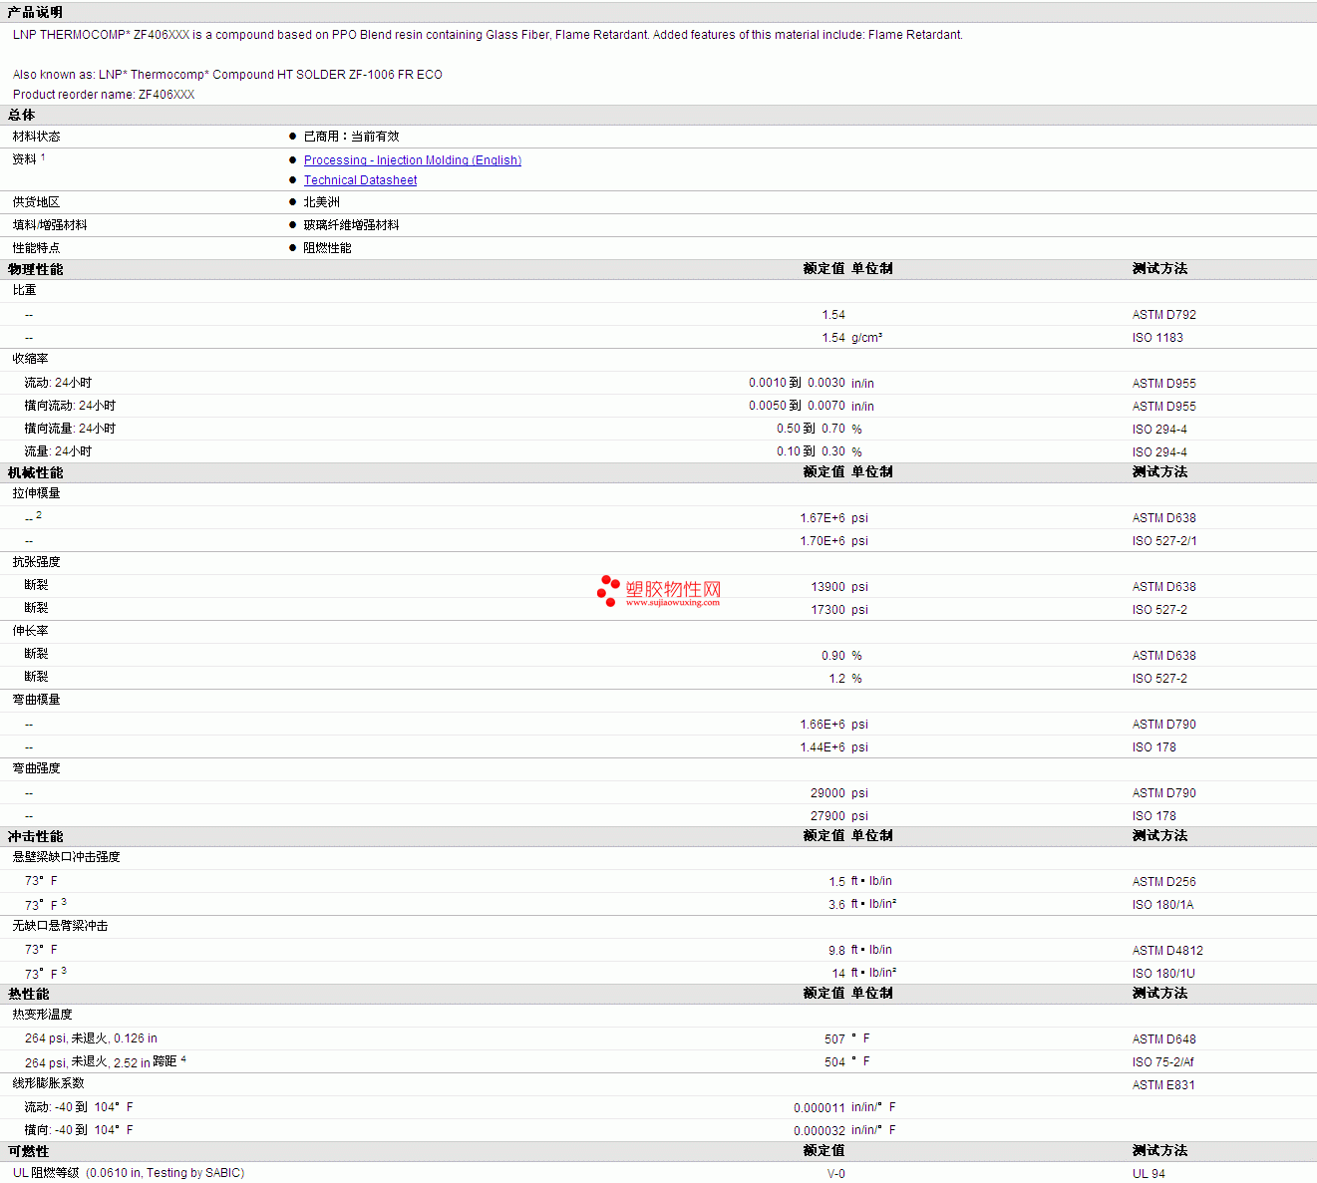Viewport: 1317px width, 1183px height.
Task: Select the ASTM D648 test method
Action: pyautogui.click(x=1164, y=1039)
